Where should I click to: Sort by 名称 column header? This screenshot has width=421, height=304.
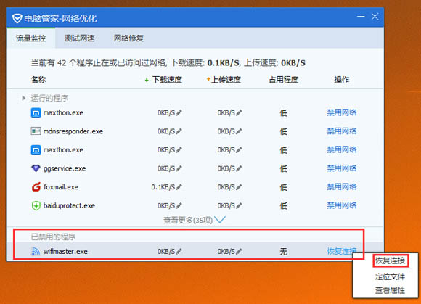pyautogui.click(x=38, y=80)
